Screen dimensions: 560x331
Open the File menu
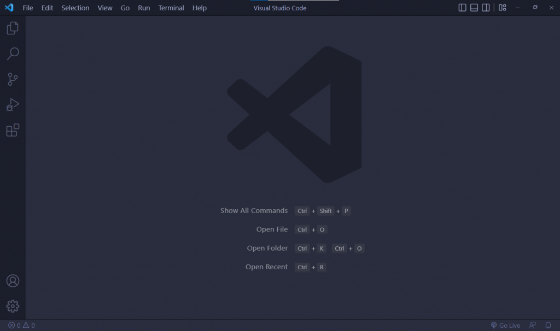coord(28,8)
